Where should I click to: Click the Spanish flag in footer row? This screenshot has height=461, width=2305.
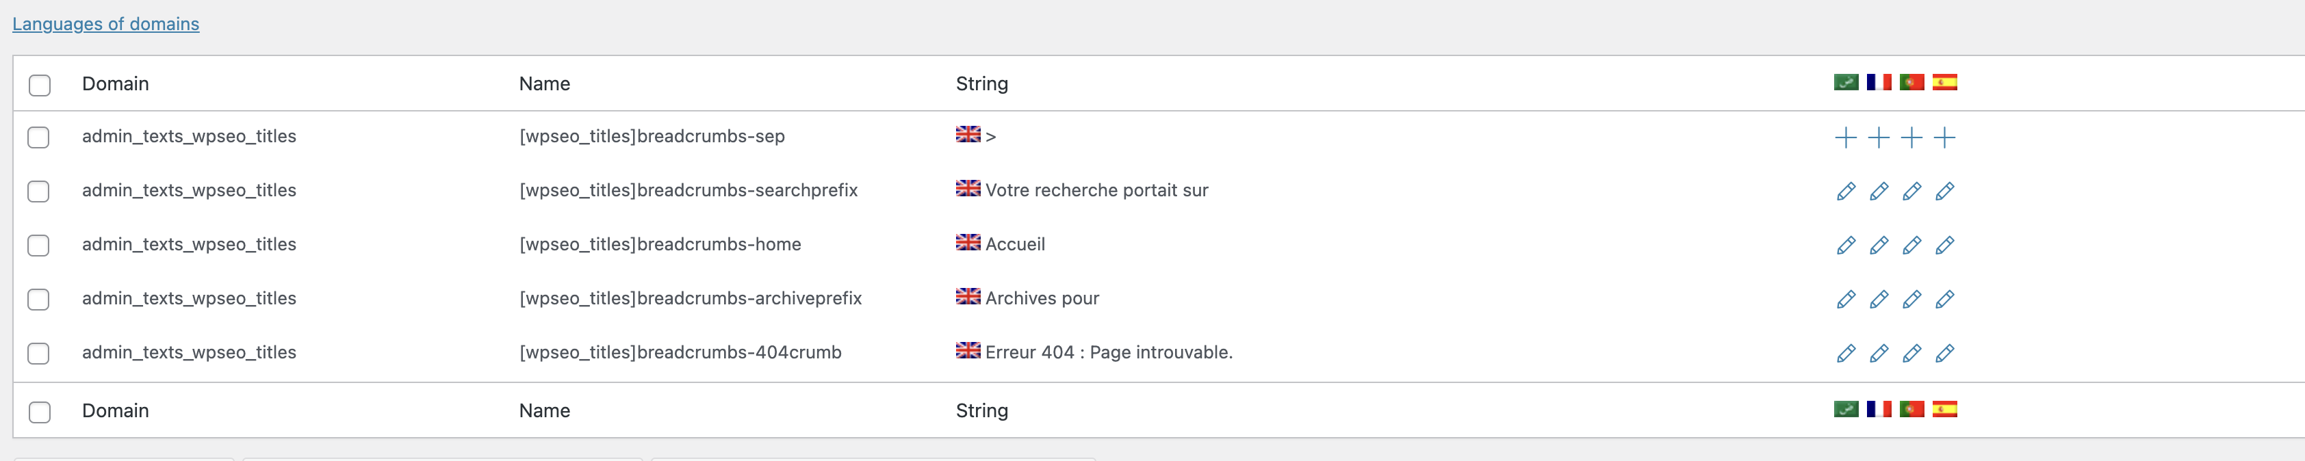coord(1944,409)
